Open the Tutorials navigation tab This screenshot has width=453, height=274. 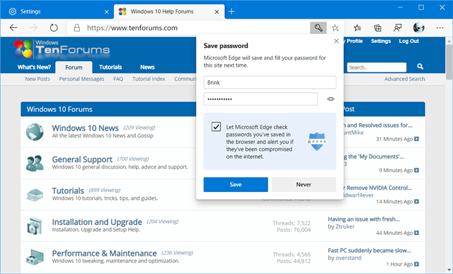click(111, 67)
